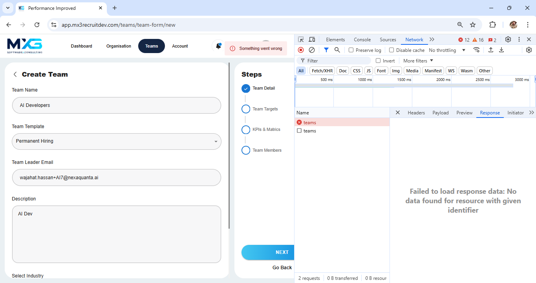Click the back arrow beside Create Team
Viewport: 536px width, 283px height.
(15, 74)
